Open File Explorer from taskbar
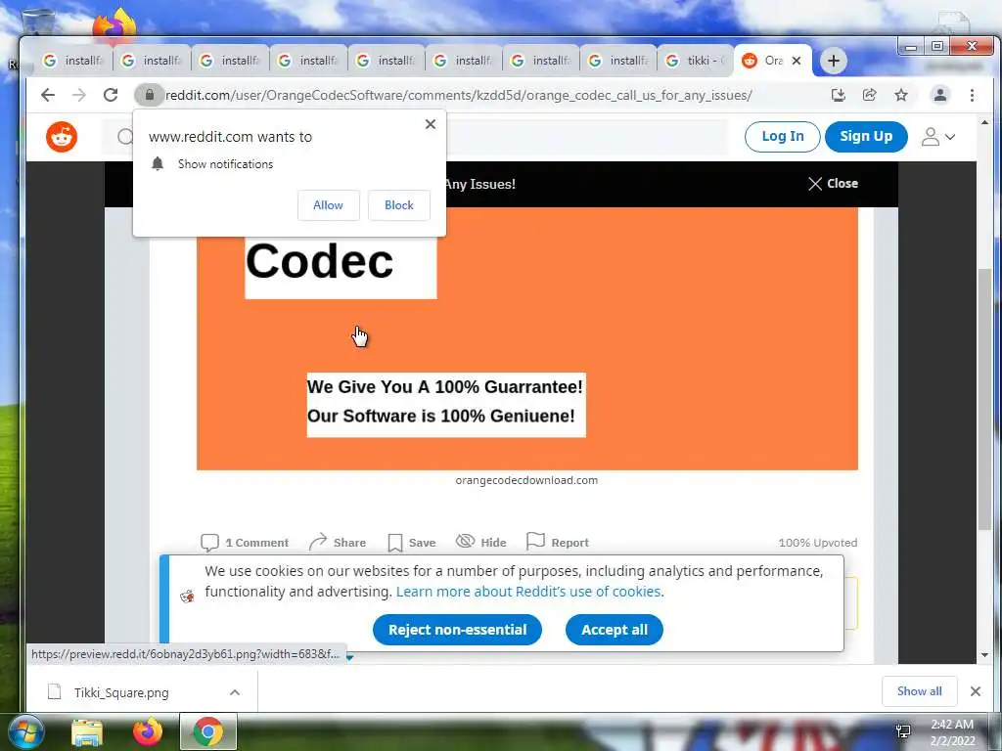This screenshot has height=751, width=1002. (87, 732)
